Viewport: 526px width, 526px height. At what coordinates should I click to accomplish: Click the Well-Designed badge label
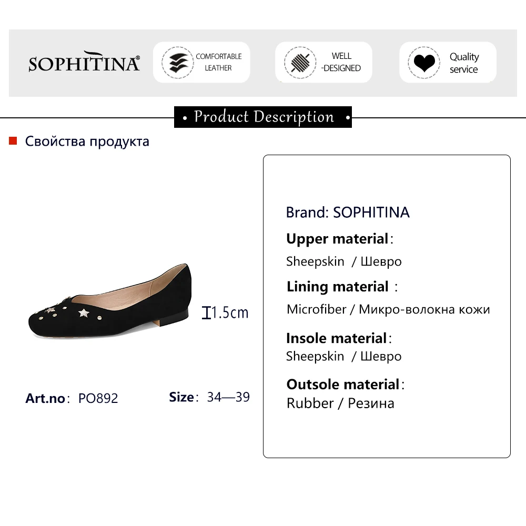(341, 62)
